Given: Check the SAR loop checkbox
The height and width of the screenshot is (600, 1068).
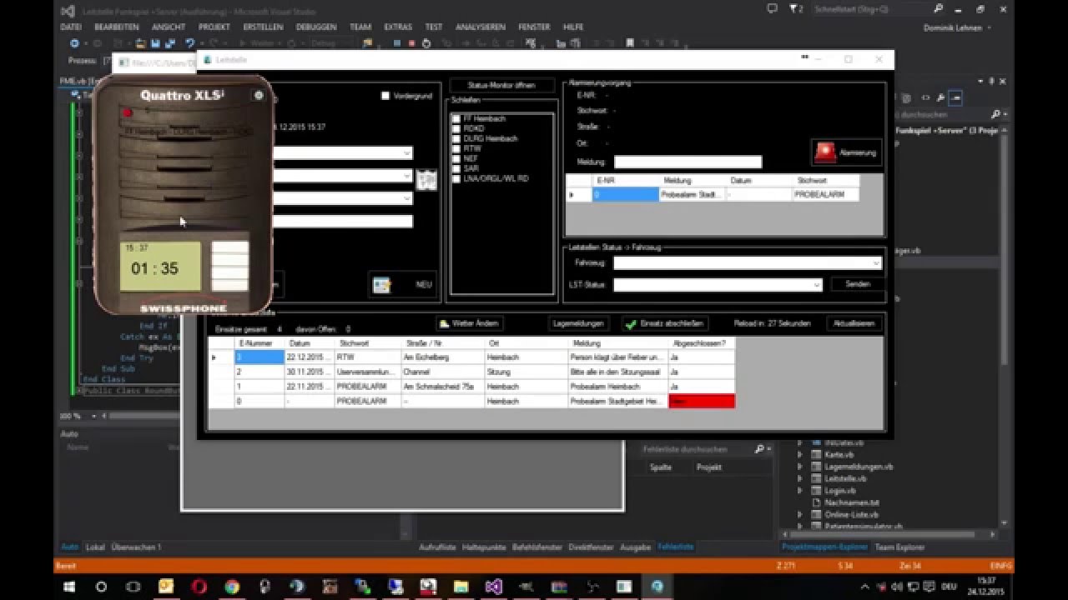Looking at the screenshot, I should (456, 169).
